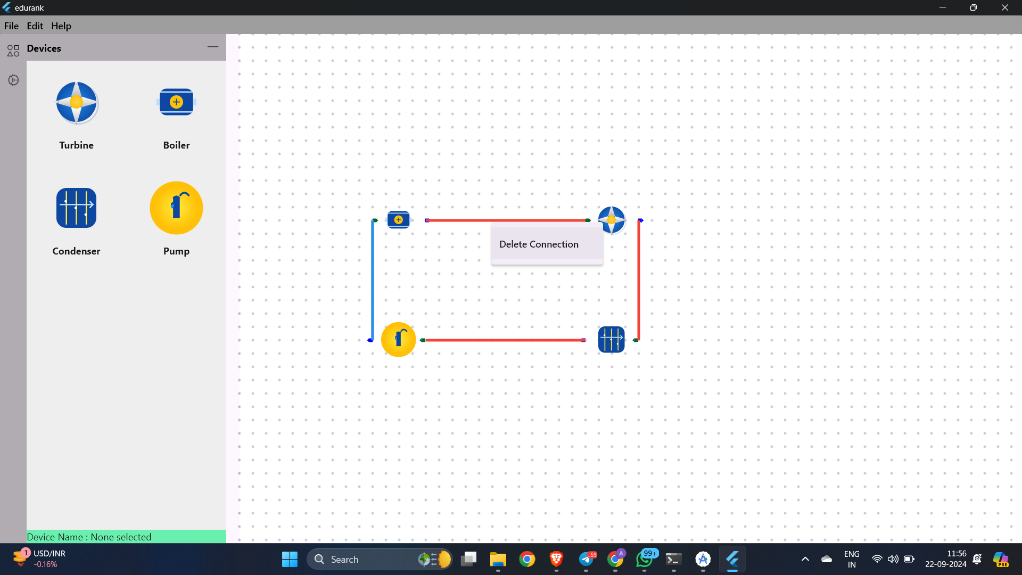Click the pump node on the canvas

pos(398,339)
